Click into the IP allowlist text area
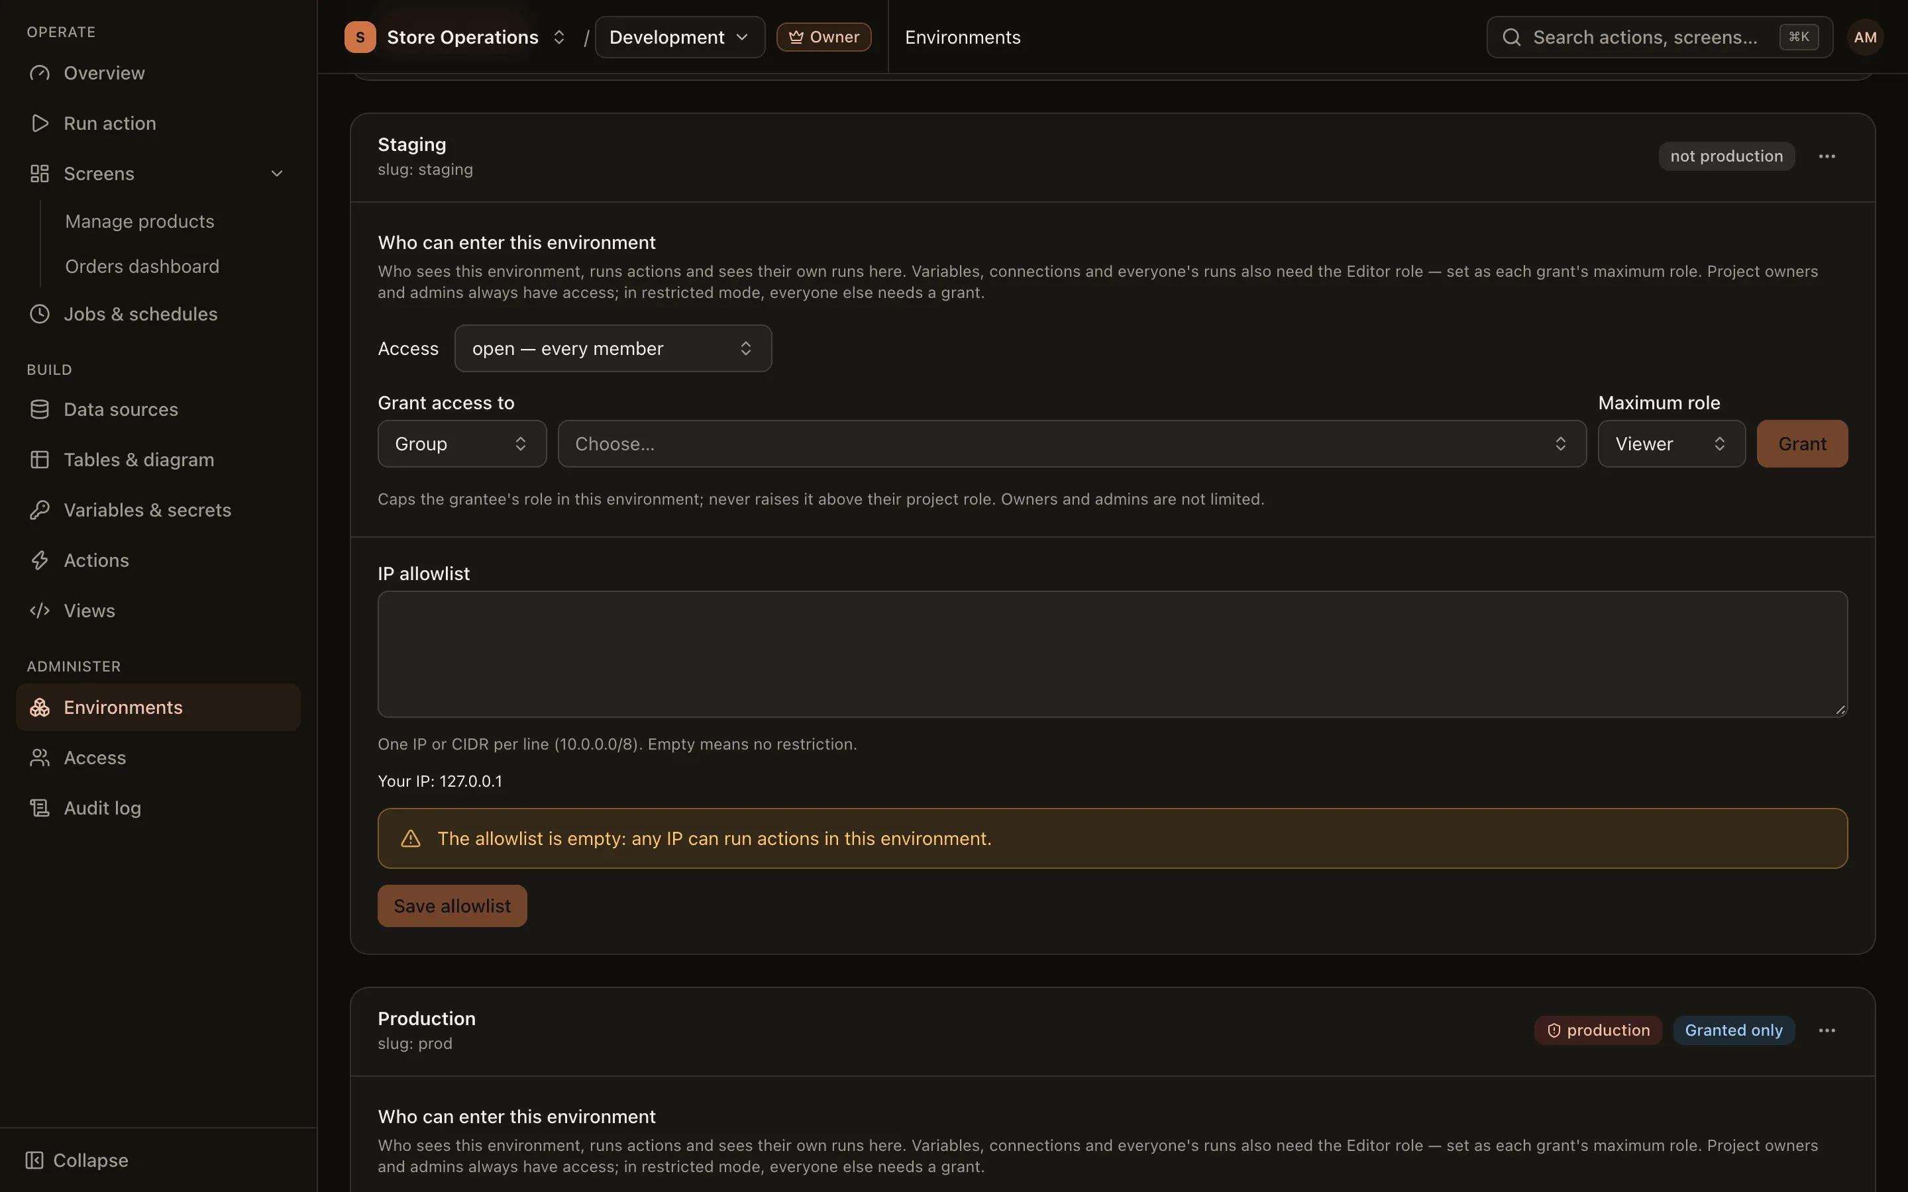 tap(1112, 654)
